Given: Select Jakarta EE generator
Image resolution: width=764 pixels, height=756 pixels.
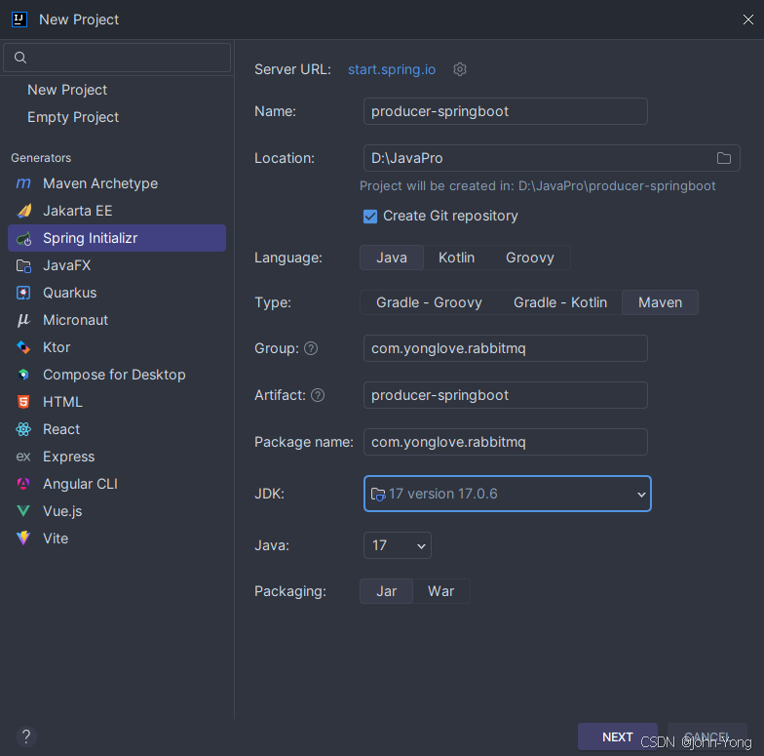Looking at the screenshot, I should click(117, 211).
